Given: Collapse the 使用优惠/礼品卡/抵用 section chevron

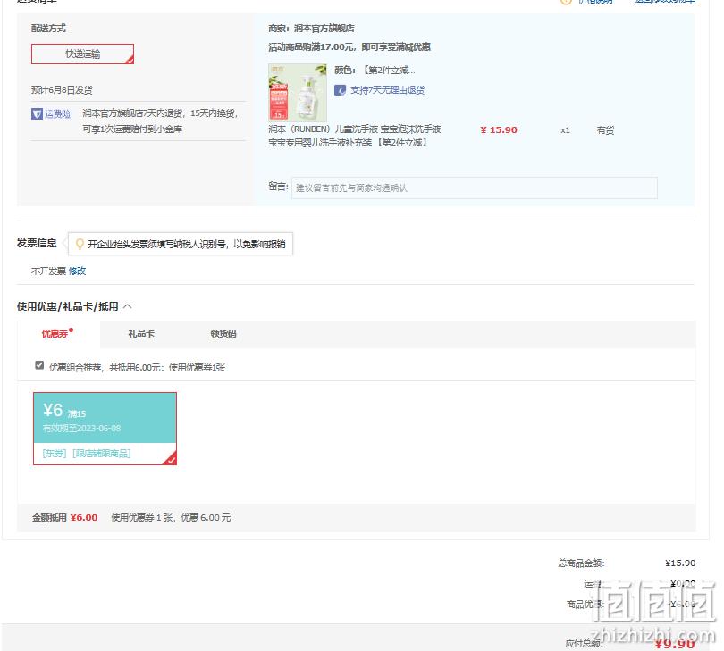Looking at the screenshot, I should click(128, 306).
